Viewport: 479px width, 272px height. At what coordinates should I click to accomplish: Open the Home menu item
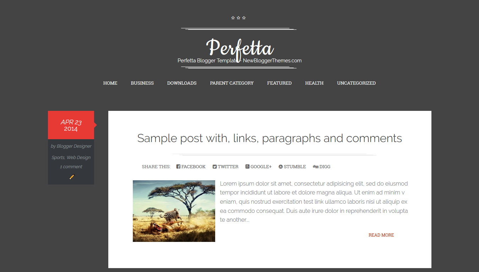pyautogui.click(x=110, y=83)
